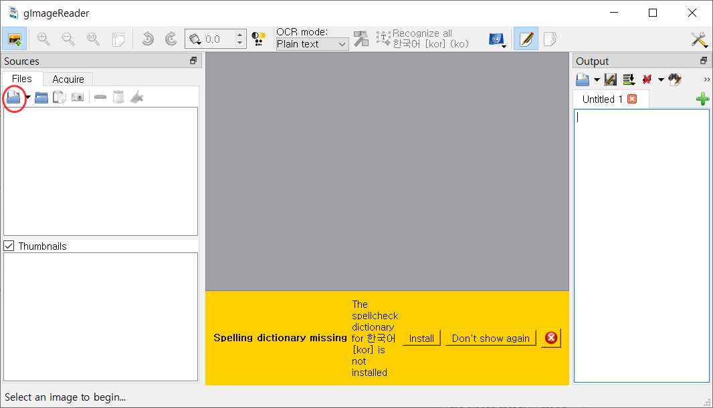
Task: Uncheck the Thumbnails checkbox
Action: pos(9,246)
